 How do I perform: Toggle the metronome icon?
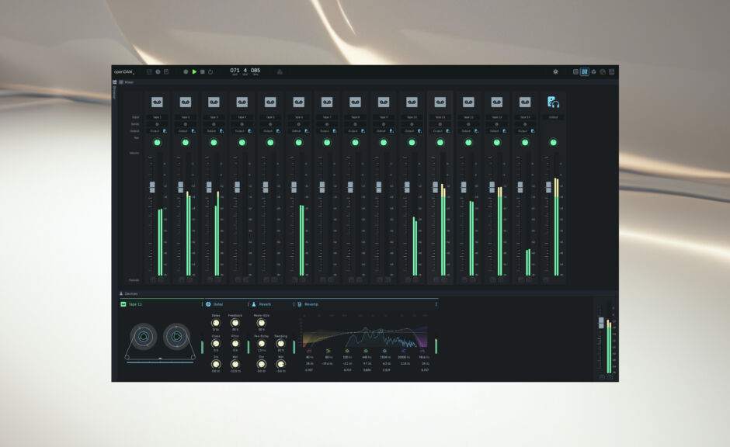coord(280,71)
